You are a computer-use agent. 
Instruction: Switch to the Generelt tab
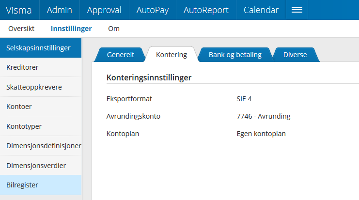coord(121,55)
